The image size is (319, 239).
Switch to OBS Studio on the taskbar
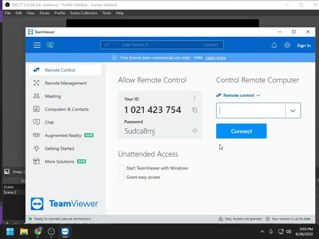click(51, 232)
